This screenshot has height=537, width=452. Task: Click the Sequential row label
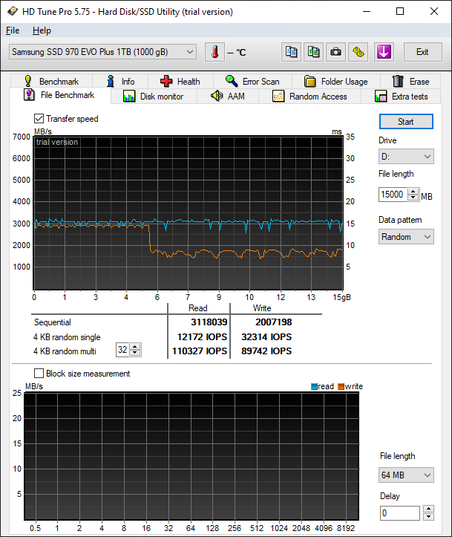(53, 322)
